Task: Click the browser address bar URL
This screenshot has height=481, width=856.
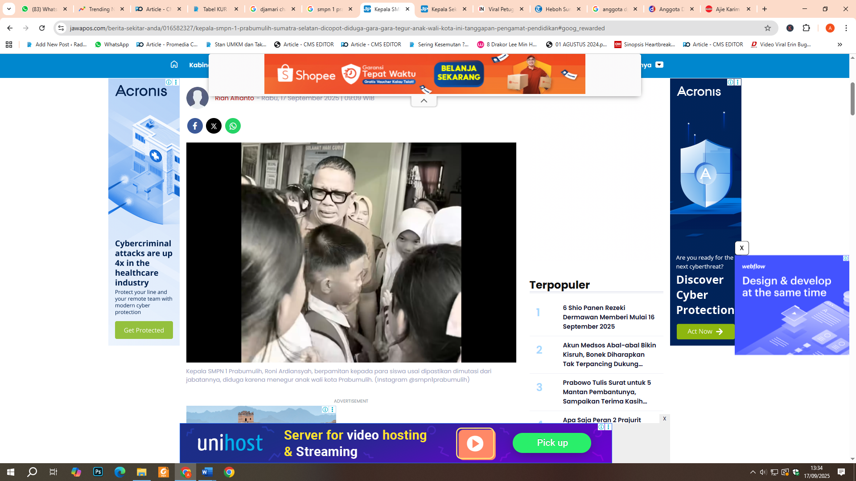Action: 337,28
